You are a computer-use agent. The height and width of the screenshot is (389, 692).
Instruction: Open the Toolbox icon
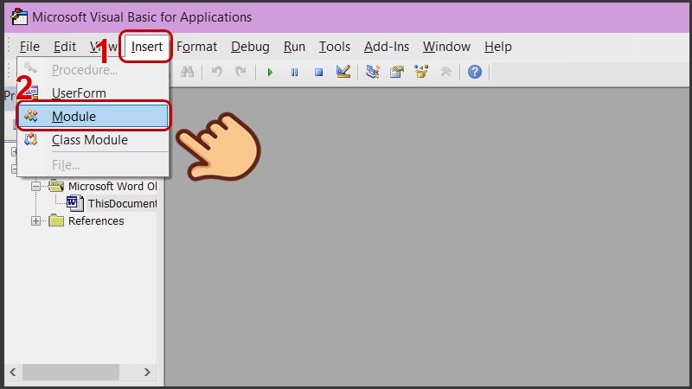point(445,72)
